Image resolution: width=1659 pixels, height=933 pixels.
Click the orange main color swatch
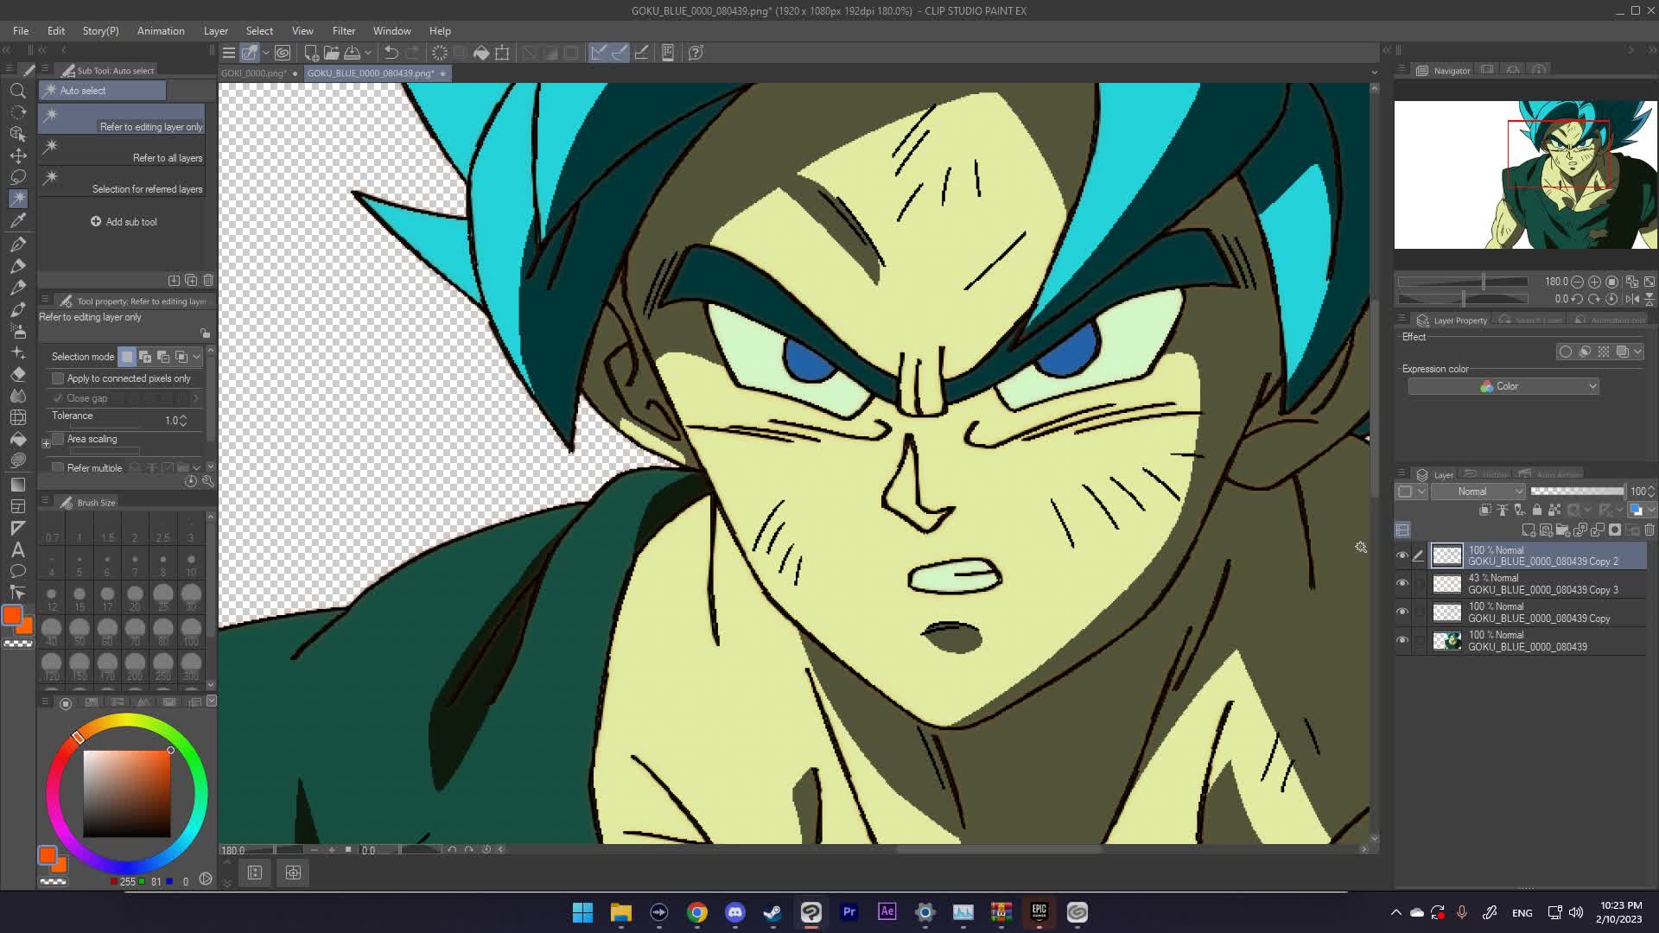12,615
